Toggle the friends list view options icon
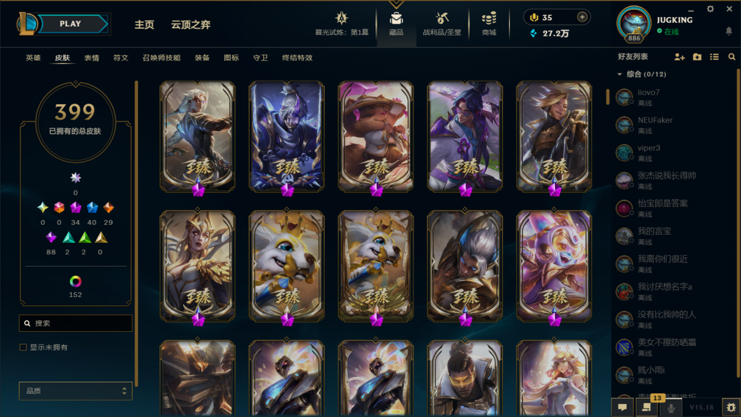741x417 pixels. (714, 57)
